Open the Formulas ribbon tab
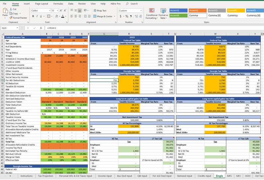264x180 pixels. [58, 4]
